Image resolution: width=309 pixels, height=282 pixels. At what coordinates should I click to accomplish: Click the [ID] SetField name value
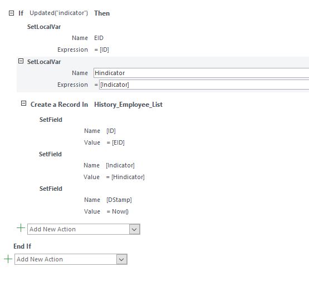111,131
